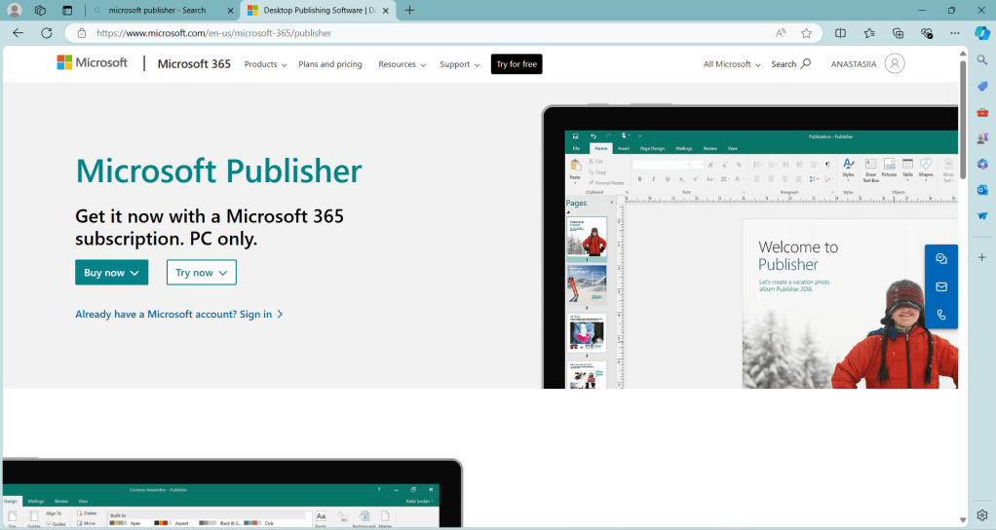The image size is (996, 530).
Task: Click the browser Back arrow button
Action: pyautogui.click(x=18, y=32)
